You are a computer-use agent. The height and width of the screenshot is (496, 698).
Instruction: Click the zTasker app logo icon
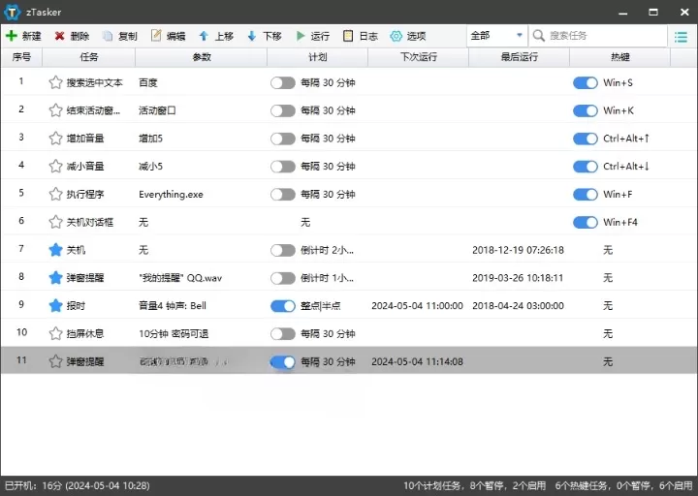[12, 12]
